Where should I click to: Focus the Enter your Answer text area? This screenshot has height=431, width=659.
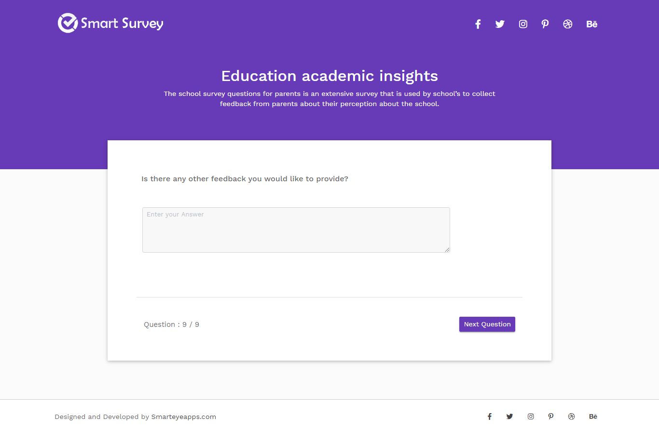296,230
